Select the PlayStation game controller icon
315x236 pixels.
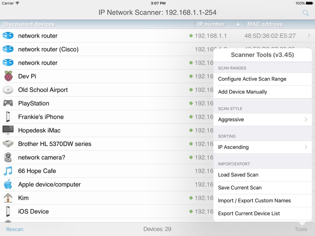8,103
